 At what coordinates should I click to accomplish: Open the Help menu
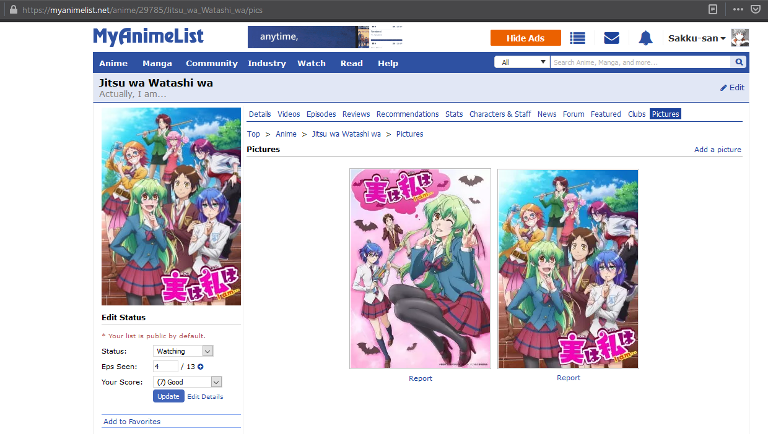(388, 63)
